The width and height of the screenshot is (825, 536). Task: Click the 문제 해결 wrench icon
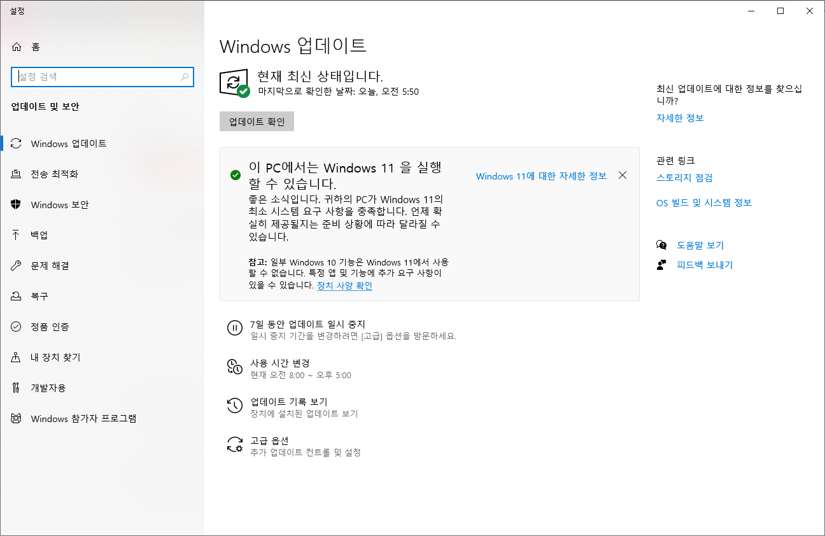click(17, 266)
